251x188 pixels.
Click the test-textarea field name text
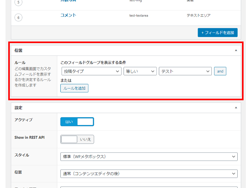138,16
